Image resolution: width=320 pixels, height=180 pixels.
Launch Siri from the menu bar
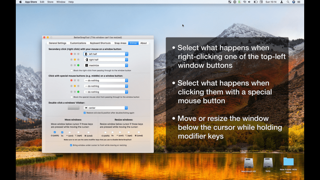click(294, 2)
